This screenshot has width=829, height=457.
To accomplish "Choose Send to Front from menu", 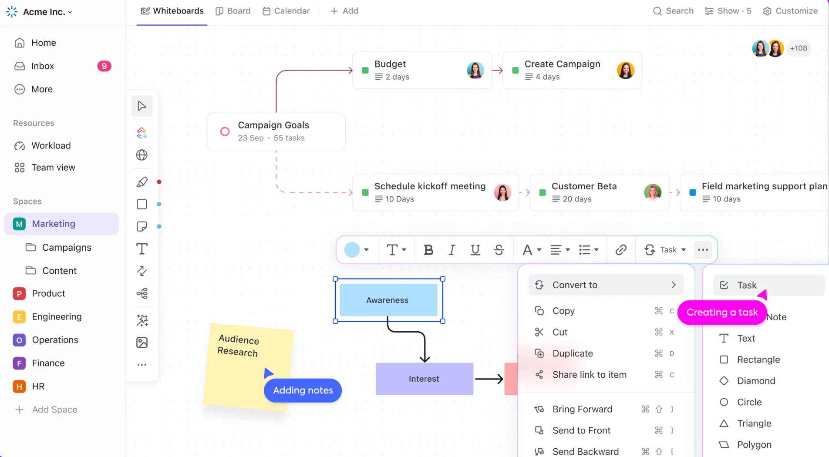I will 606,430.
